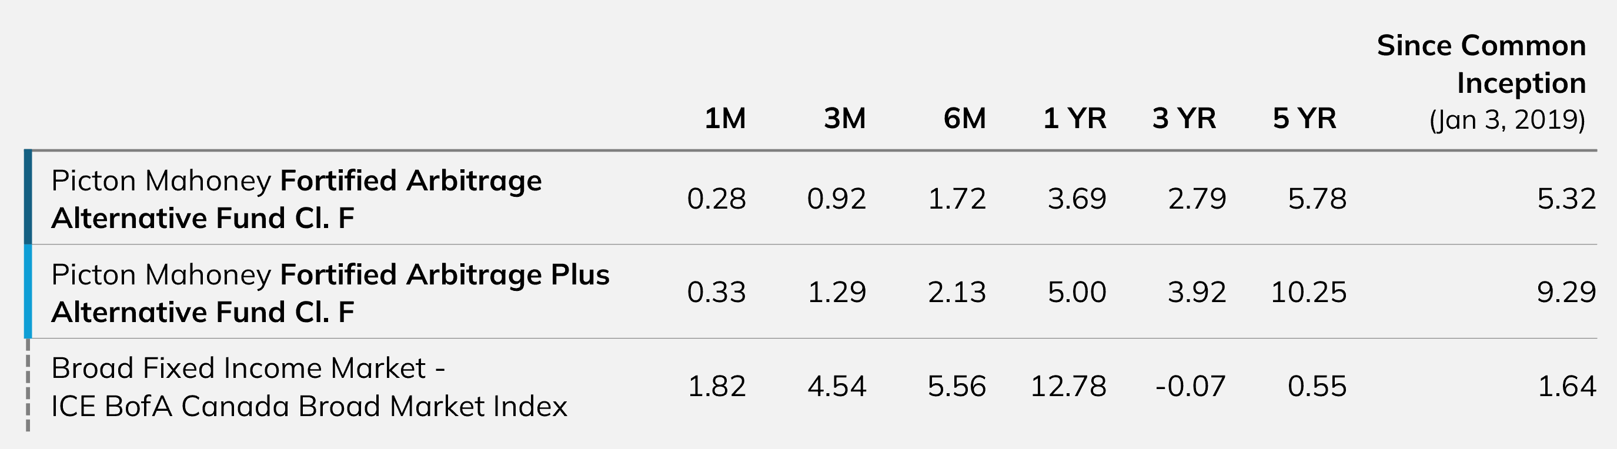The width and height of the screenshot is (1617, 449).
Task: Select the 10.25 five-year return value
Action: (x=1309, y=292)
